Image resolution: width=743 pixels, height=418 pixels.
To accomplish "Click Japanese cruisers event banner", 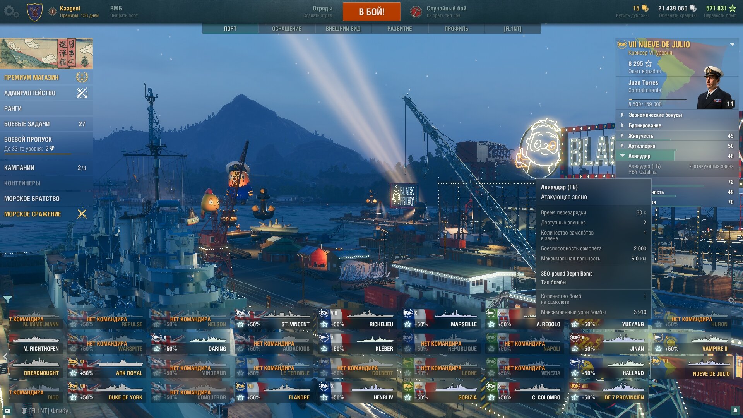I will coord(46,53).
